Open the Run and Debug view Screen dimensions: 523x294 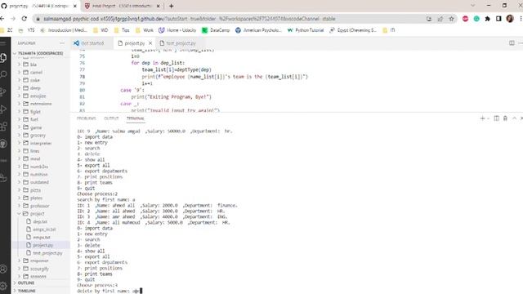(3, 109)
